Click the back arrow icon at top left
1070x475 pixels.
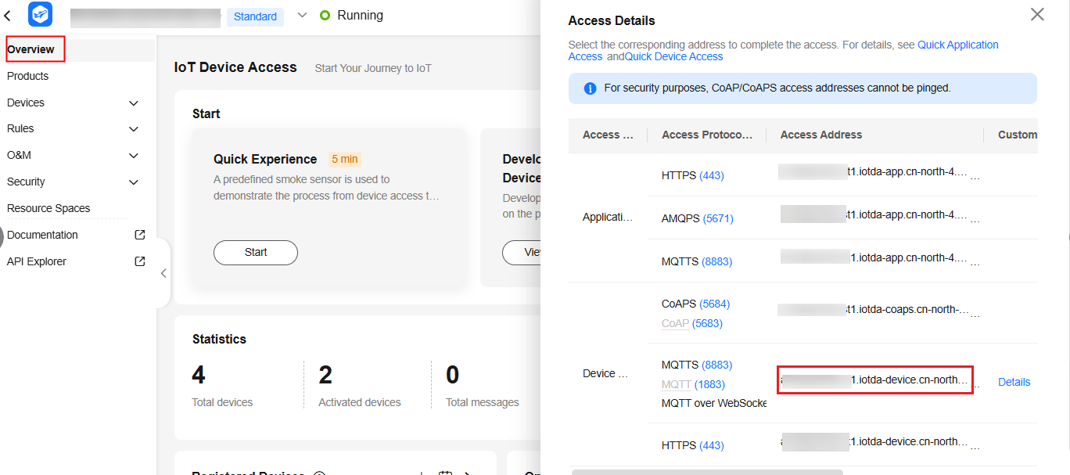[8, 16]
